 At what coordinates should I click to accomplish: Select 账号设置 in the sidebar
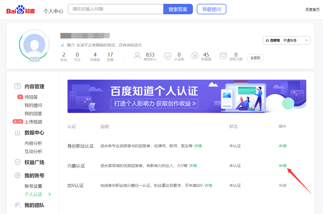[x=33, y=186]
